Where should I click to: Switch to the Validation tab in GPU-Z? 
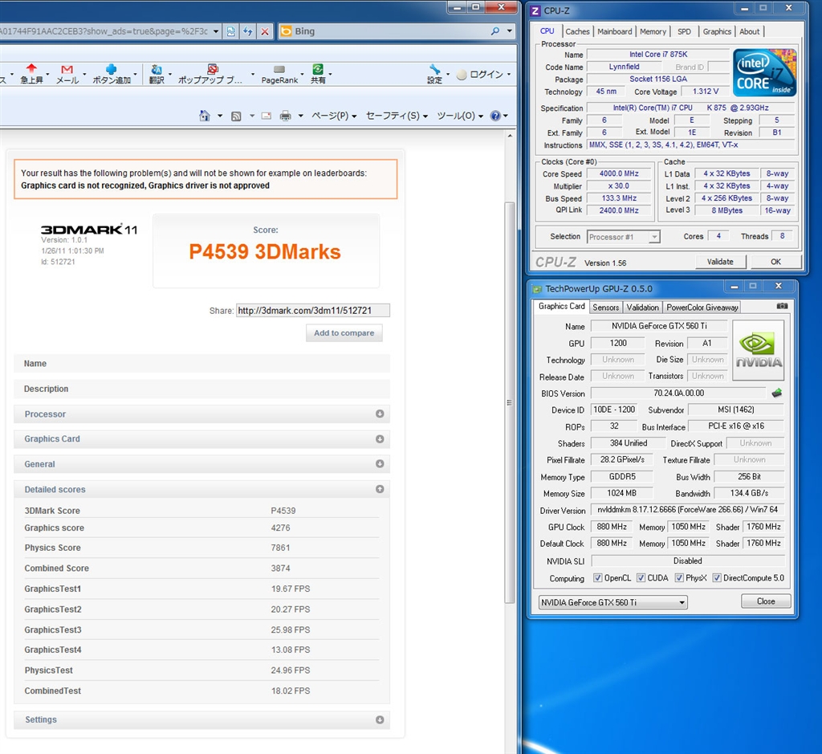[642, 308]
